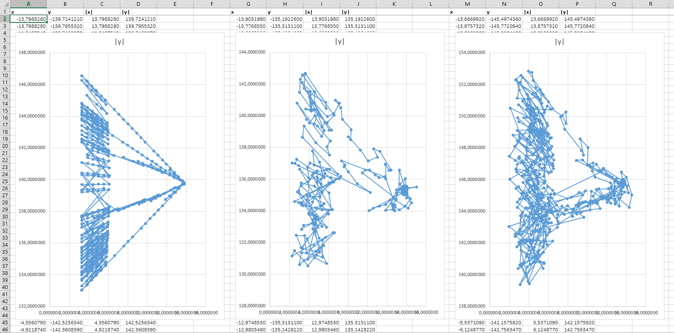
Task: Select column R header
Action: coord(651,4)
